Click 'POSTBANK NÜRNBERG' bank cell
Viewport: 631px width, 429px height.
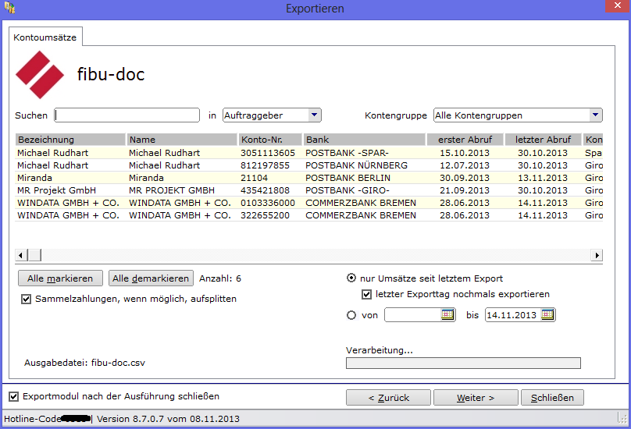pyautogui.click(x=357, y=165)
